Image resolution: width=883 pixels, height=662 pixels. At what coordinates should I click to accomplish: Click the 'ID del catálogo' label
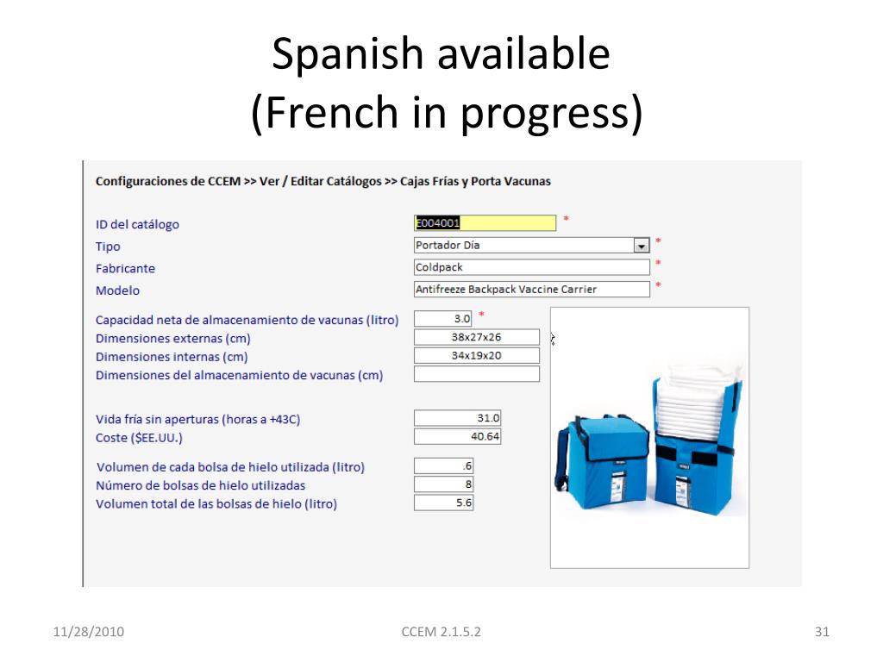click(137, 224)
